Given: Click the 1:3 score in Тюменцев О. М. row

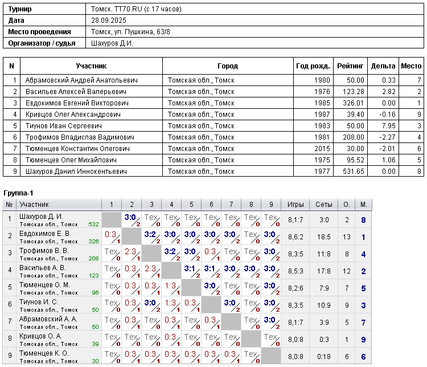Looking at the screenshot, I should (x=170, y=285).
